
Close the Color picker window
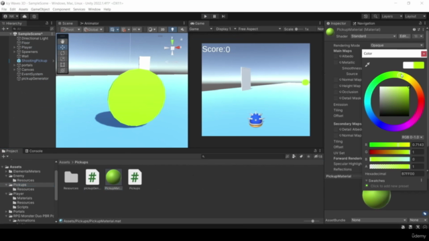[424, 54]
